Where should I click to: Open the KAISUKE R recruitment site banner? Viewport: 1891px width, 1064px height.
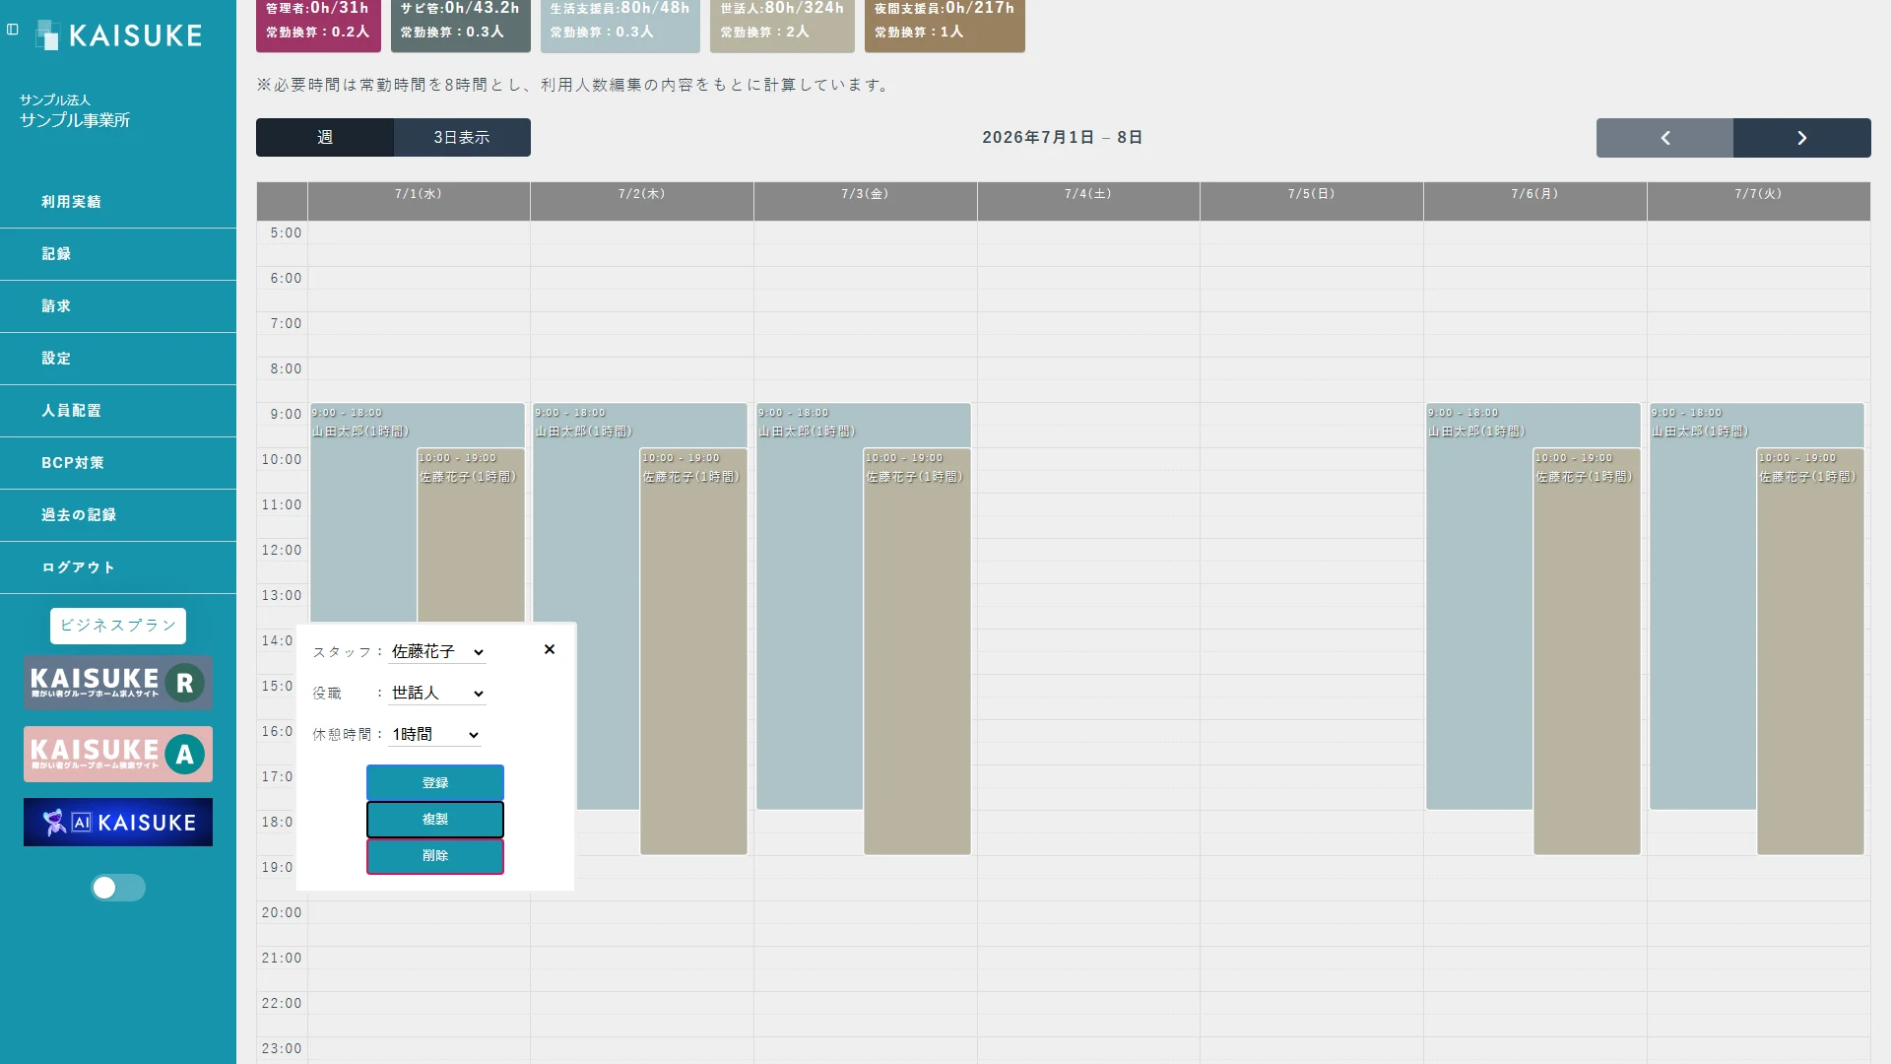coord(118,683)
